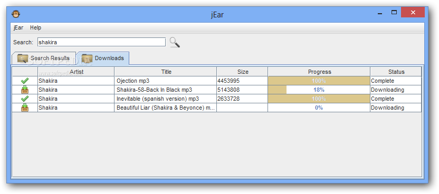Click the magnifying glass search icon
Viewport: 439px width, 194px height.
[x=175, y=42]
